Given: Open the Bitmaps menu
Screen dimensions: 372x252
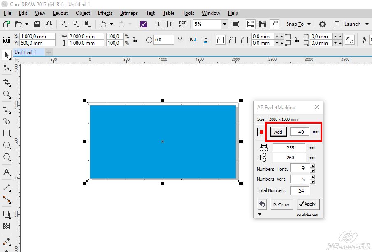Looking at the screenshot, I should [129, 13].
